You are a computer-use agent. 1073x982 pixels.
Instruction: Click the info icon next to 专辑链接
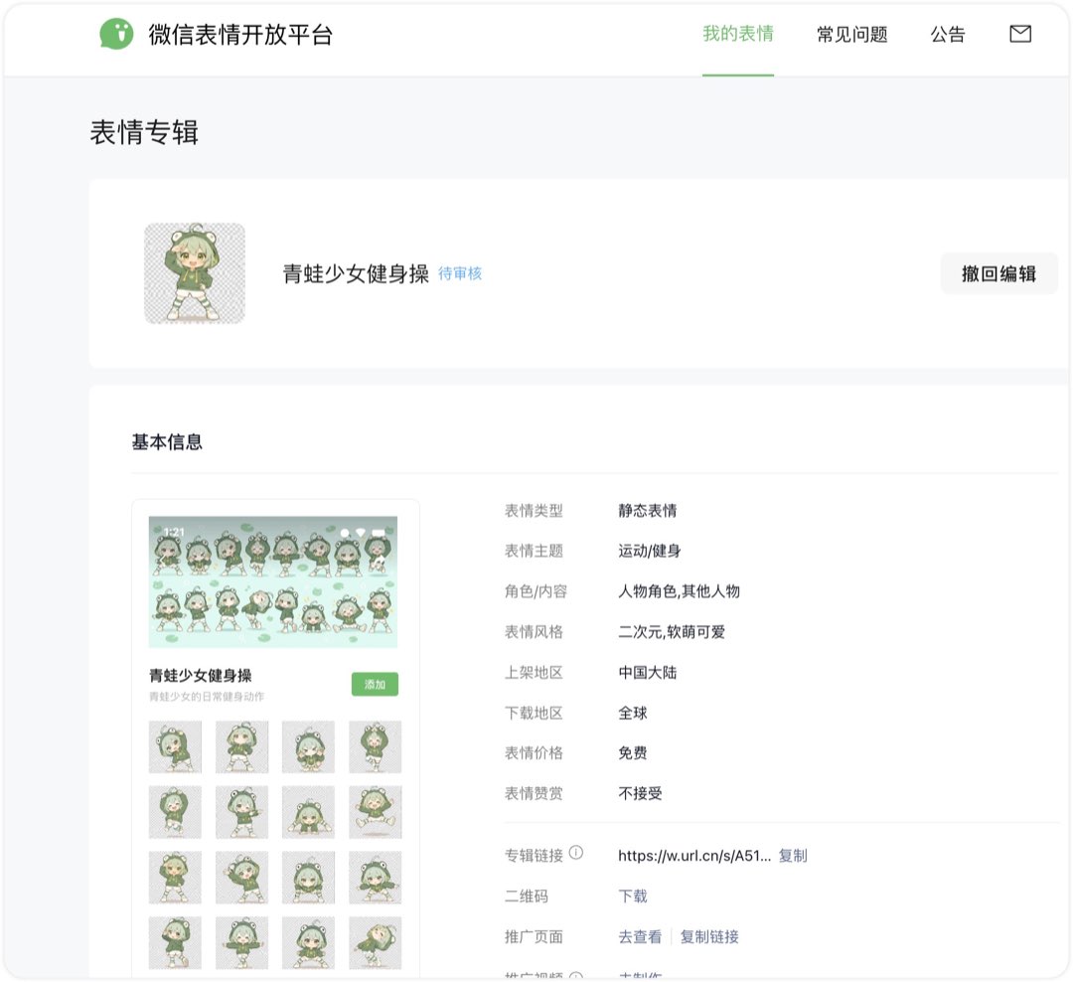tap(576, 853)
